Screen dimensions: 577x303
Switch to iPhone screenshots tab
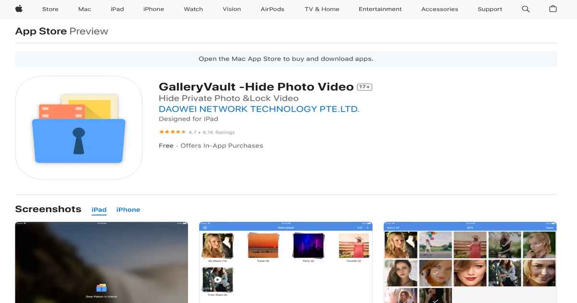(128, 210)
